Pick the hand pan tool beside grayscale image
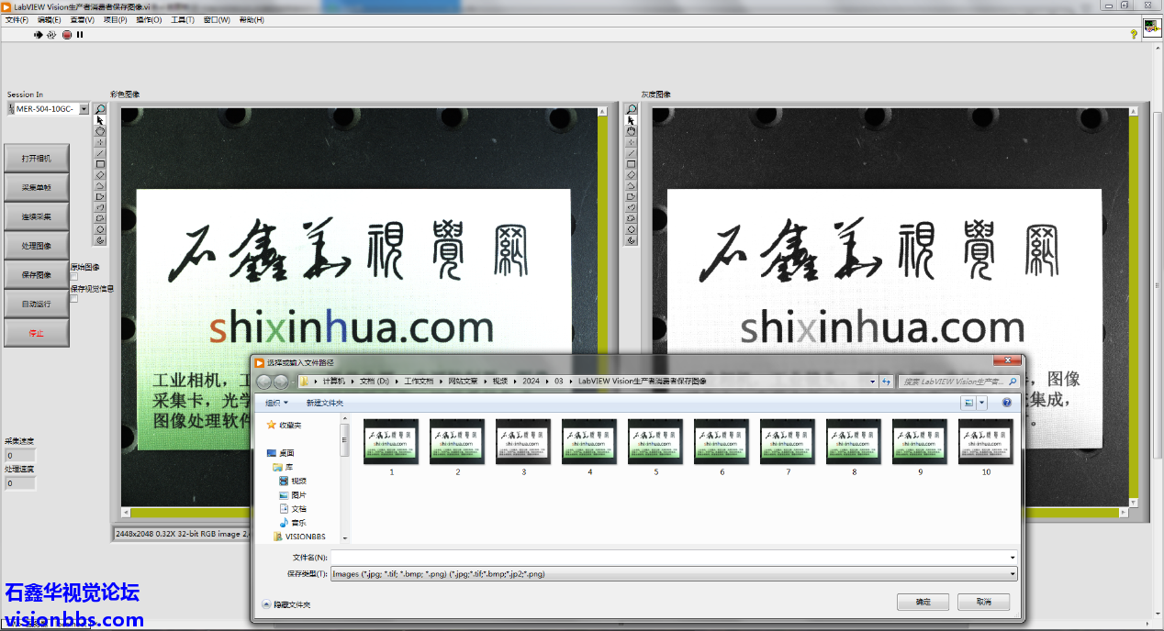The height and width of the screenshot is (631, 1164). (x=631, y=131)
